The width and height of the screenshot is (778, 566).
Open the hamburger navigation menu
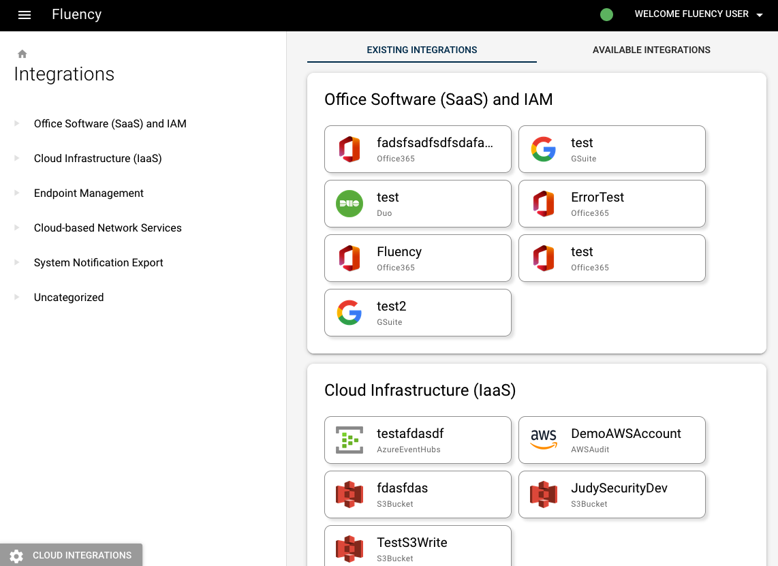click(25, 15)
